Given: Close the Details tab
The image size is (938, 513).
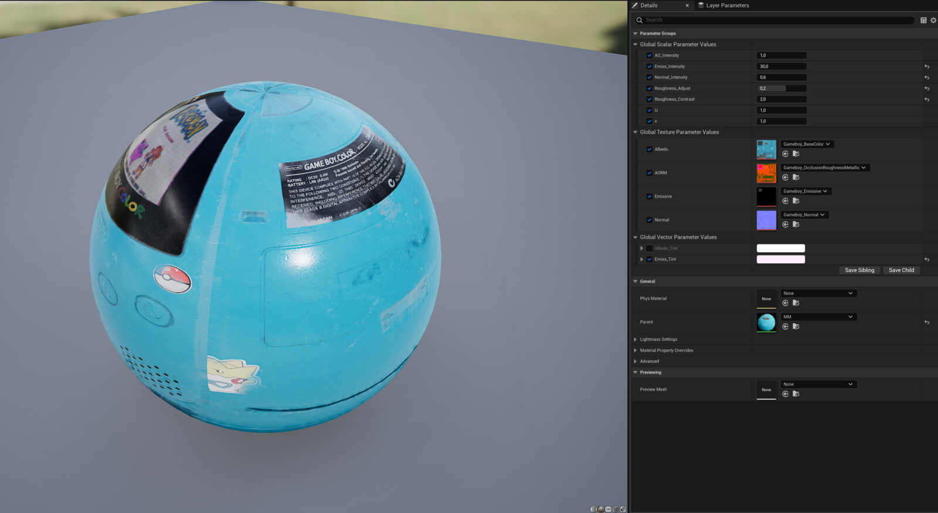Looking at the screenshot, I should (687, 5).
